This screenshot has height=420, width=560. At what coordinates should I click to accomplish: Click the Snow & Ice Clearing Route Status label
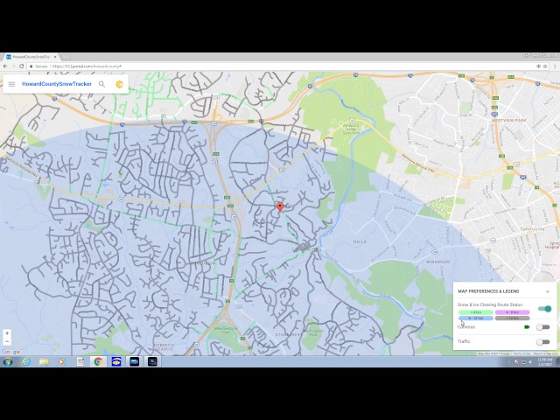point(490,304)
